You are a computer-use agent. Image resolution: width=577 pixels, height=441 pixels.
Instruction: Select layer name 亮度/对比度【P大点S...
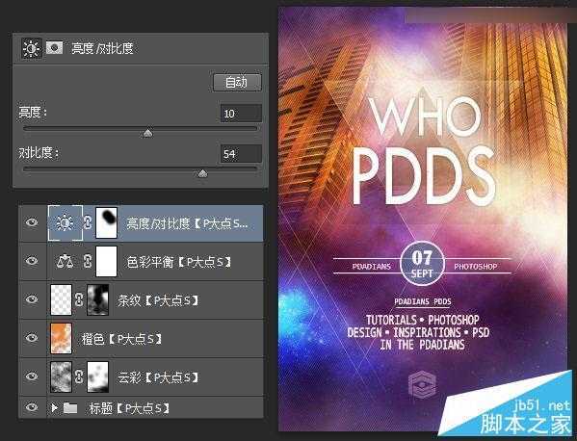pos(187,223)
